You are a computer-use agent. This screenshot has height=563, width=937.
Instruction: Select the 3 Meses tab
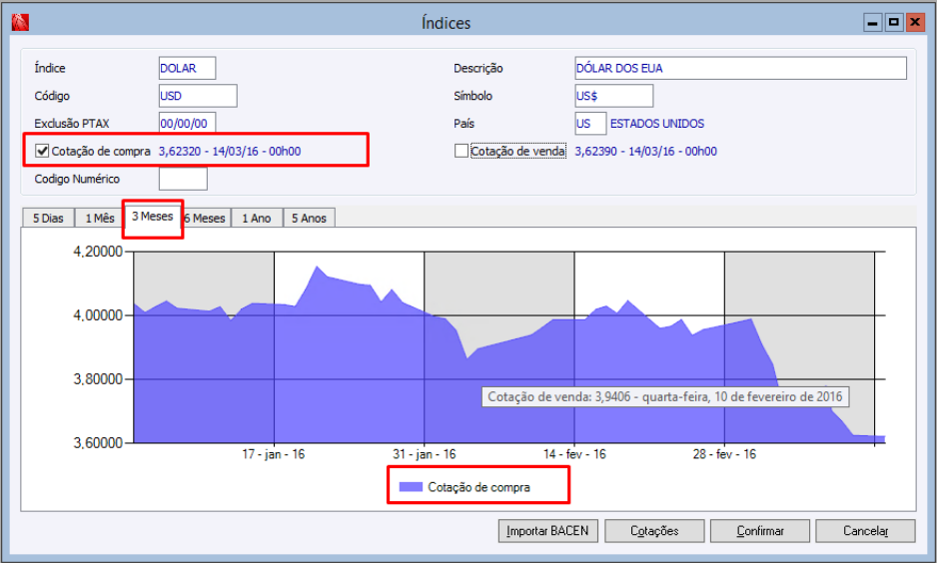[x=153, y=217]
